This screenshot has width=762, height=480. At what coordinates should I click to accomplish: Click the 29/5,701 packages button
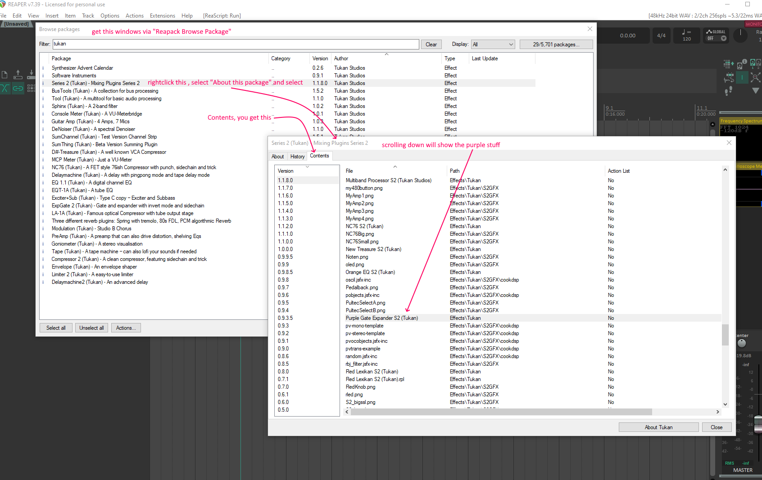click(556, 45)
